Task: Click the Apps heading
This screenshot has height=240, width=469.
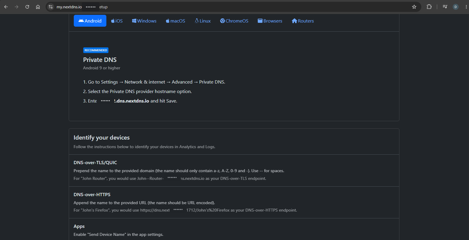Action: pos(79,226)
